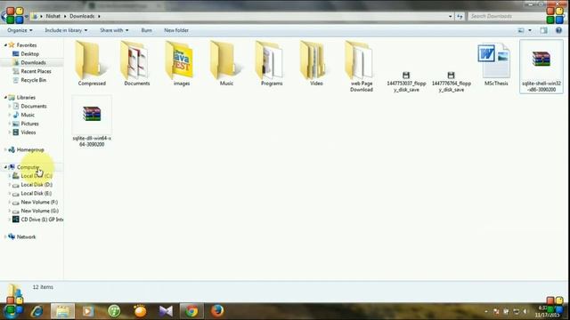The height and width of the screenshot is (320, 570).
Task: Select the 1447753037_floppy_disk_save file
Action: 406,82
